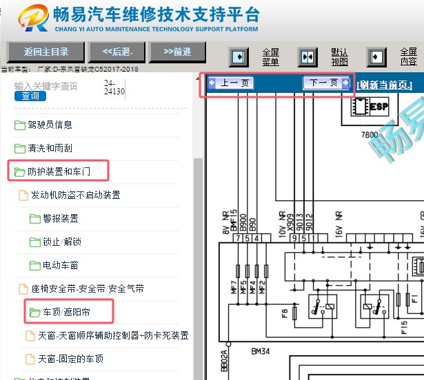The width and height of the screenshot is (424, 380).
Task: Click the 7800 component label in diagram
Action: click(x=370, y=134)
